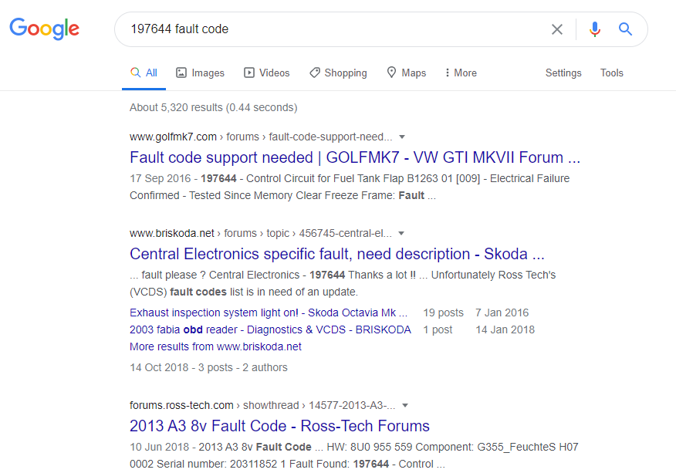Expand the golfmk7.com result dropdown arrow
The image size is (676, 473).
402,137
